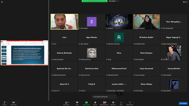
Task: Click the profile photo of ibnu shofan
Action: (x=174, y=53)
